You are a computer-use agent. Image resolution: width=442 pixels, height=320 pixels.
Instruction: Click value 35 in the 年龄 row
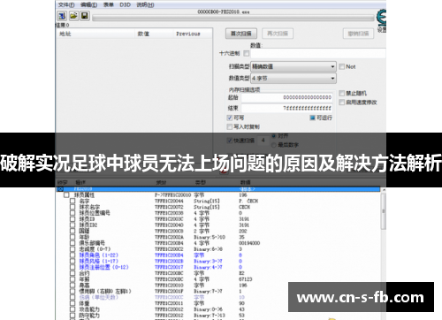click(x=241, y=237)
